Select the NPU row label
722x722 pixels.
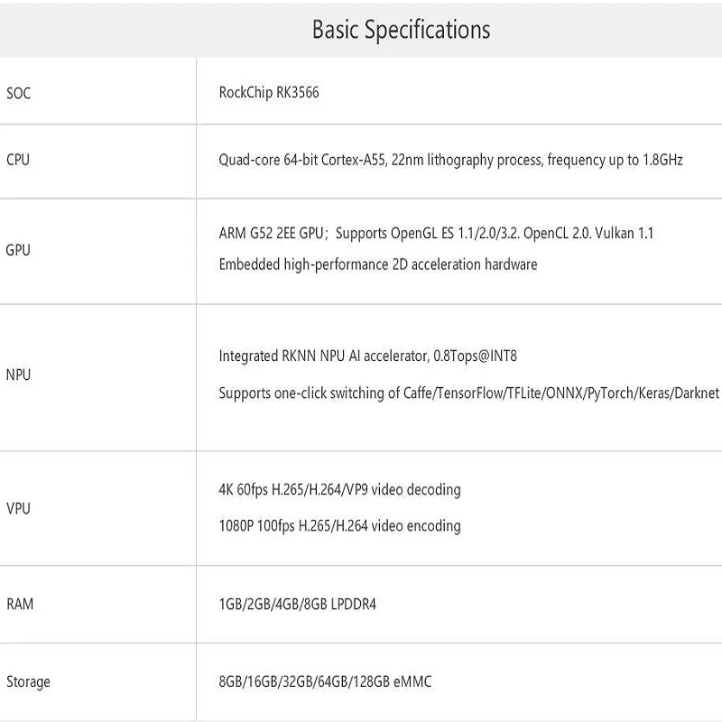(x=18, y=375)
